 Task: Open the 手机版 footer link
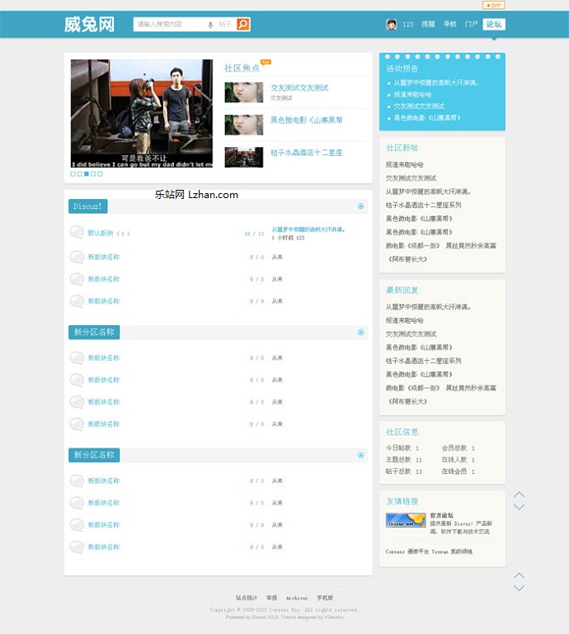325,598
